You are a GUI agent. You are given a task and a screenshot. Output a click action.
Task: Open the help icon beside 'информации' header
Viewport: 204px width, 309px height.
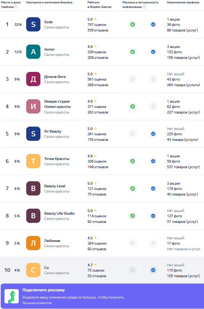point(144,7)
